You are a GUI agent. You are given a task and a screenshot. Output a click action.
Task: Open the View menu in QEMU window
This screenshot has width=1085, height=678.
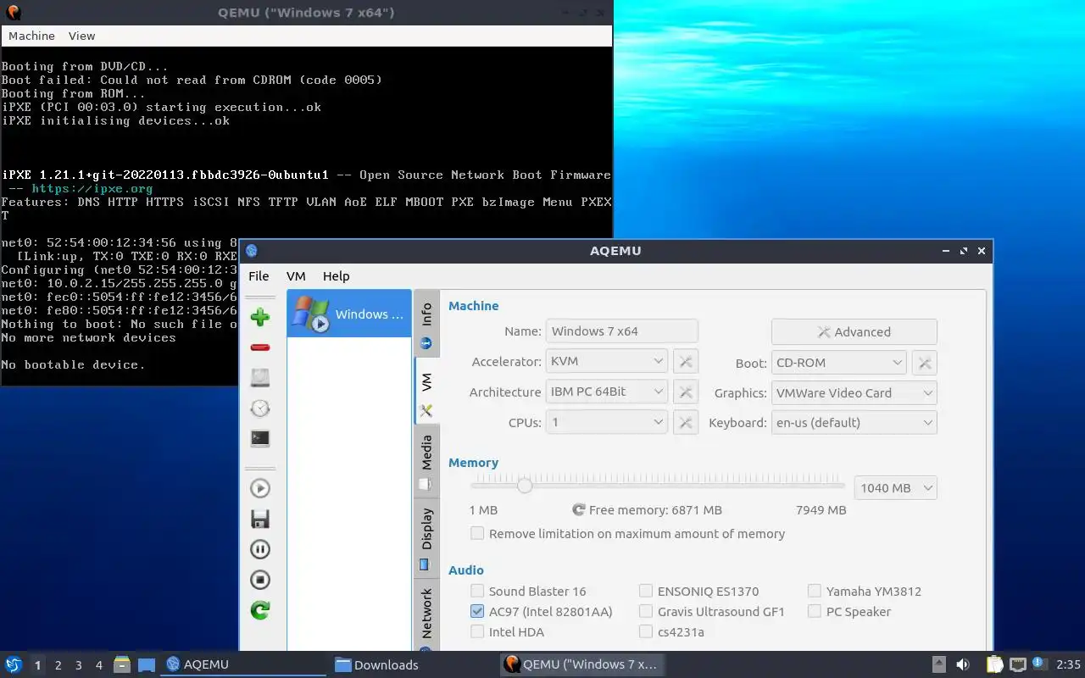click(x=82, y=36)
